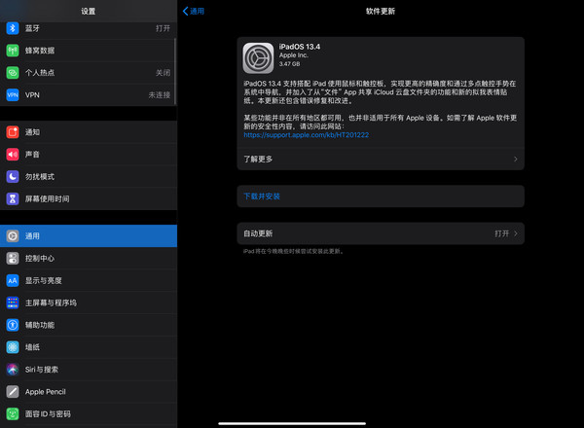Tap the blue VPN icon
Image resolution: width=584 pixels, height=428 pixels.
point(13,95)
